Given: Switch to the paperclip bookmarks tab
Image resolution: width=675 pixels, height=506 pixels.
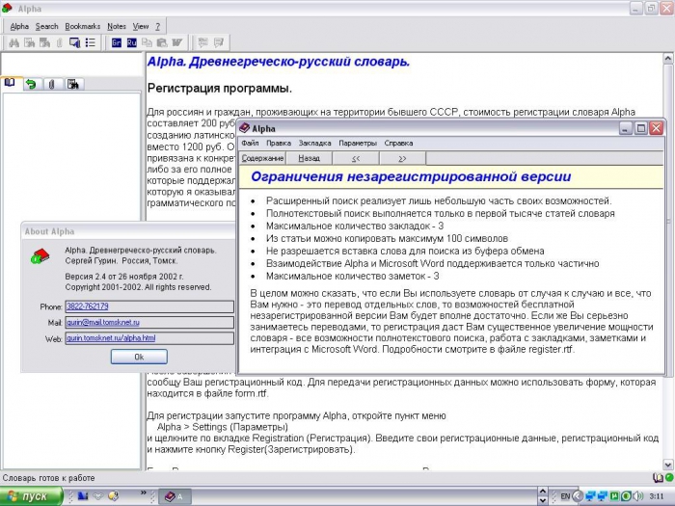Looking at the screenshot, I should click(x=52, y=84).
